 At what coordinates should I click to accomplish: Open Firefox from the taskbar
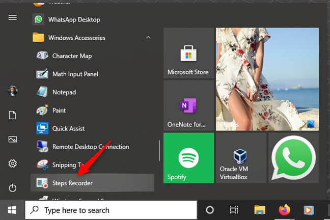pyautogui.click(x=284, y=210)
